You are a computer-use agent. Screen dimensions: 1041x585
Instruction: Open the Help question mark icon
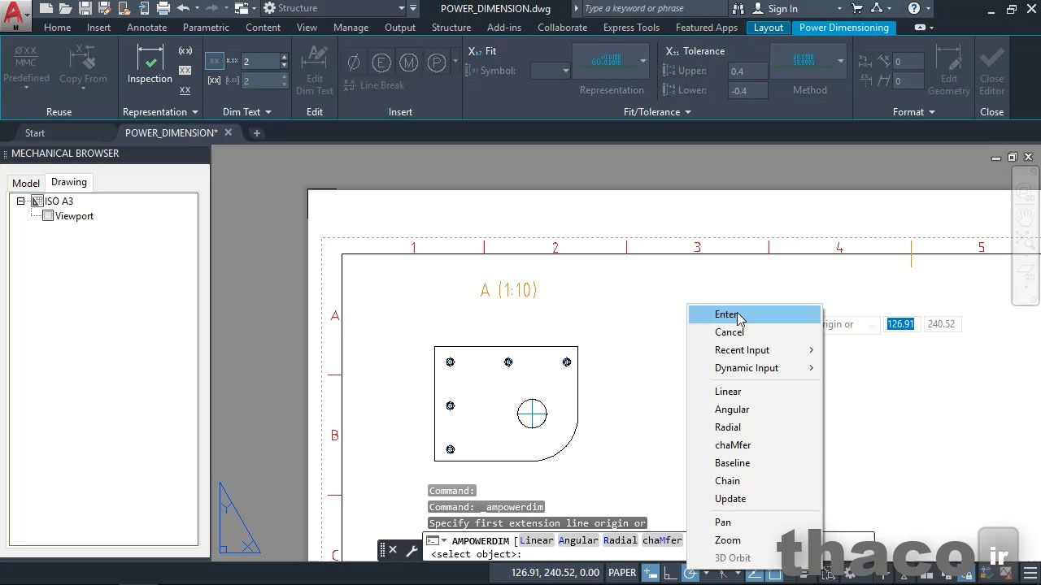click(914, 9)
